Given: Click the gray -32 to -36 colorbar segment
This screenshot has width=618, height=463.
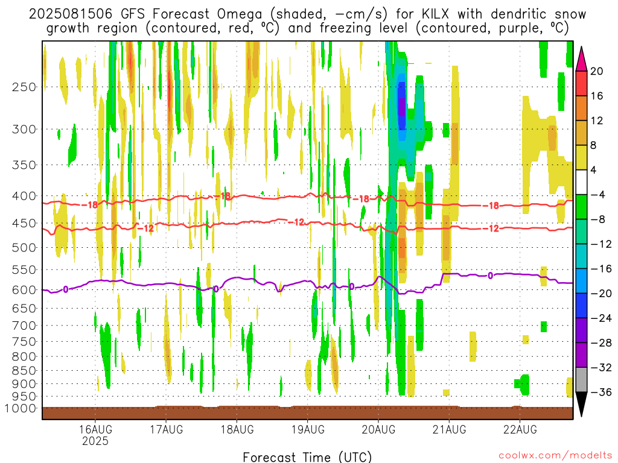Looking at the screenshot, I should [x=581, y=380].
